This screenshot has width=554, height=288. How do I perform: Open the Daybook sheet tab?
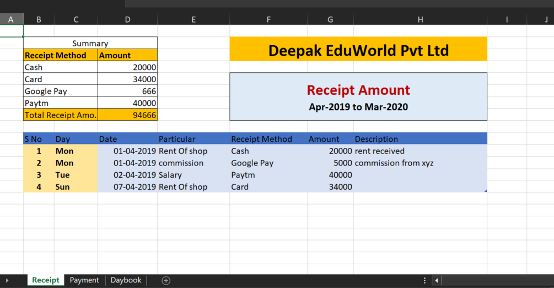126,280
